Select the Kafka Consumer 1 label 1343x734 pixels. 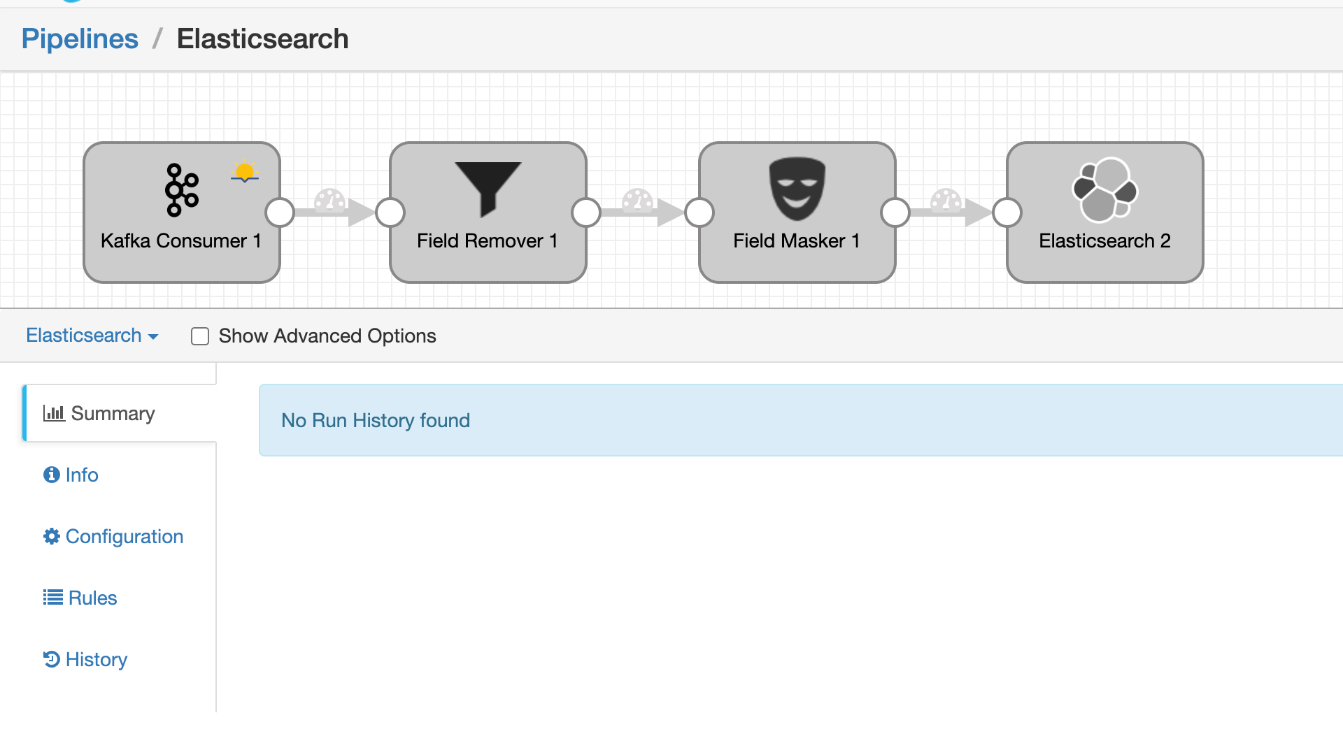tap(181, 241)
